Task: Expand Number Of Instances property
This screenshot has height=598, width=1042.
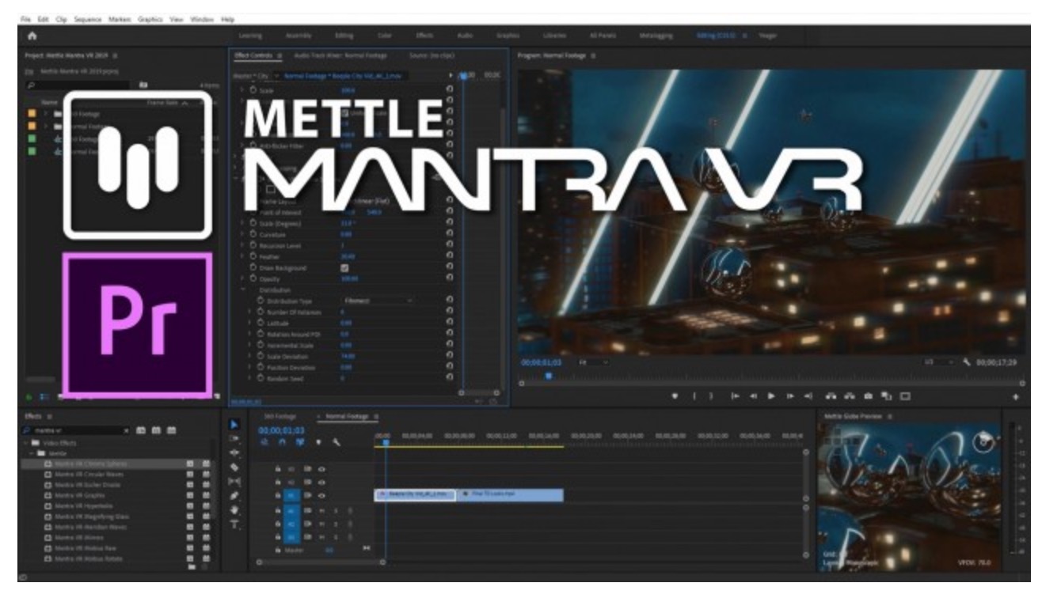Action: point(249,312)
